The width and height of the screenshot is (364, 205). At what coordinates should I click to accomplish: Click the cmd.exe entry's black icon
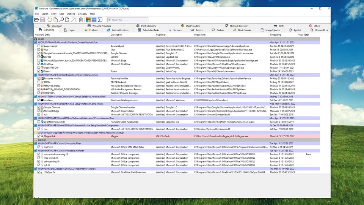tap(42, 100)
